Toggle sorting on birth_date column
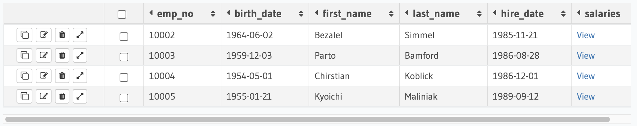 301,14
